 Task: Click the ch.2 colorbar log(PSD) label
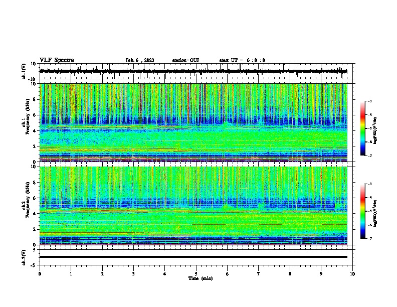click(x=375, y=213)
